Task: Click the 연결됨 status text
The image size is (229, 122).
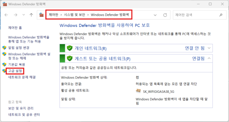Action: (x=198, y=59)
